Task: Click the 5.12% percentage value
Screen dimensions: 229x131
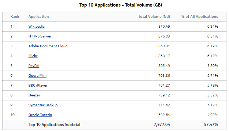Action: pos(213,105)
